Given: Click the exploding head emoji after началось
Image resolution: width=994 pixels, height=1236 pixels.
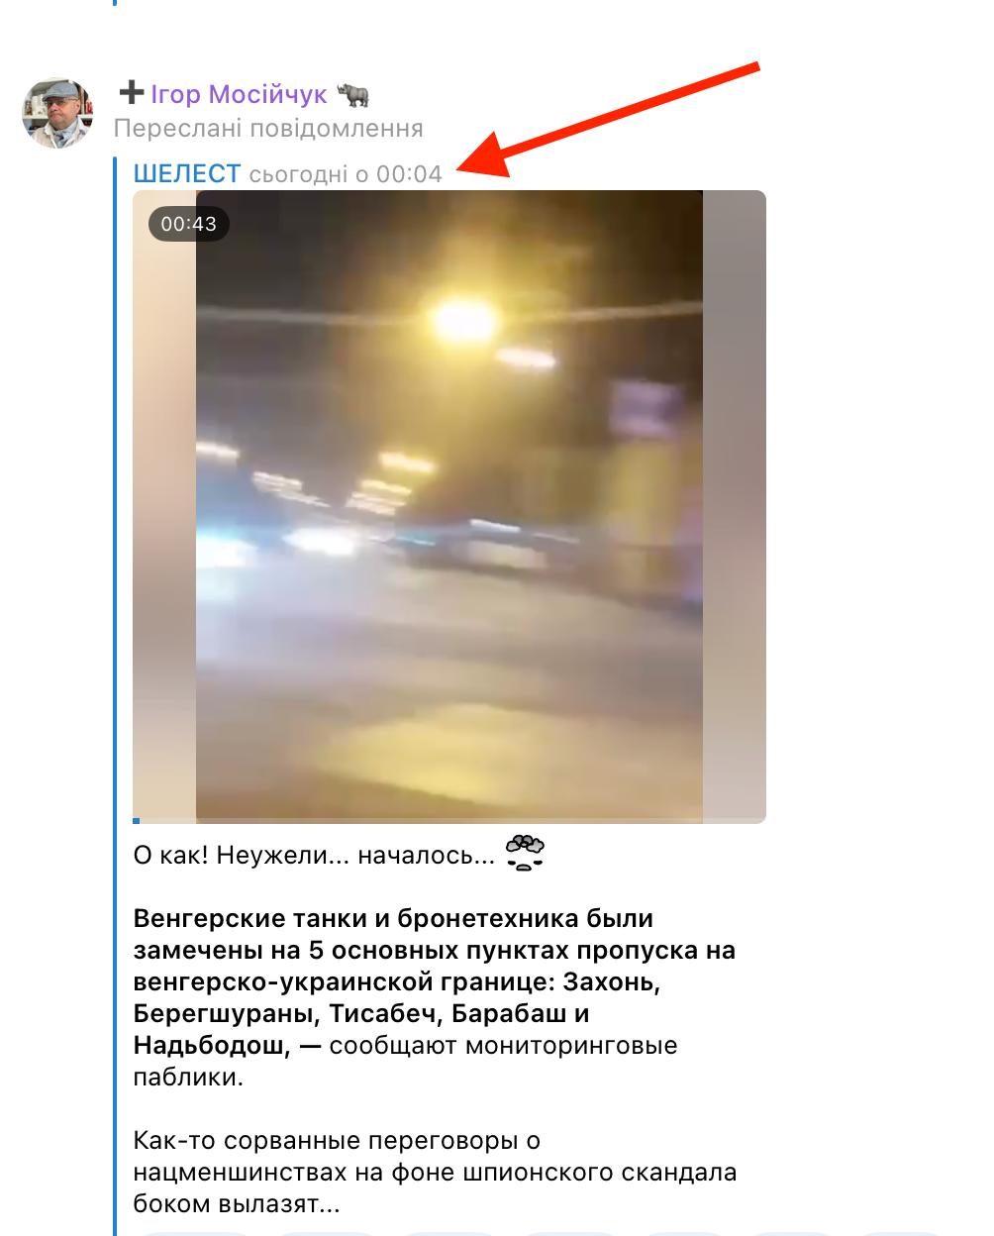Looking at the screenshot, I should coord(525,854).
